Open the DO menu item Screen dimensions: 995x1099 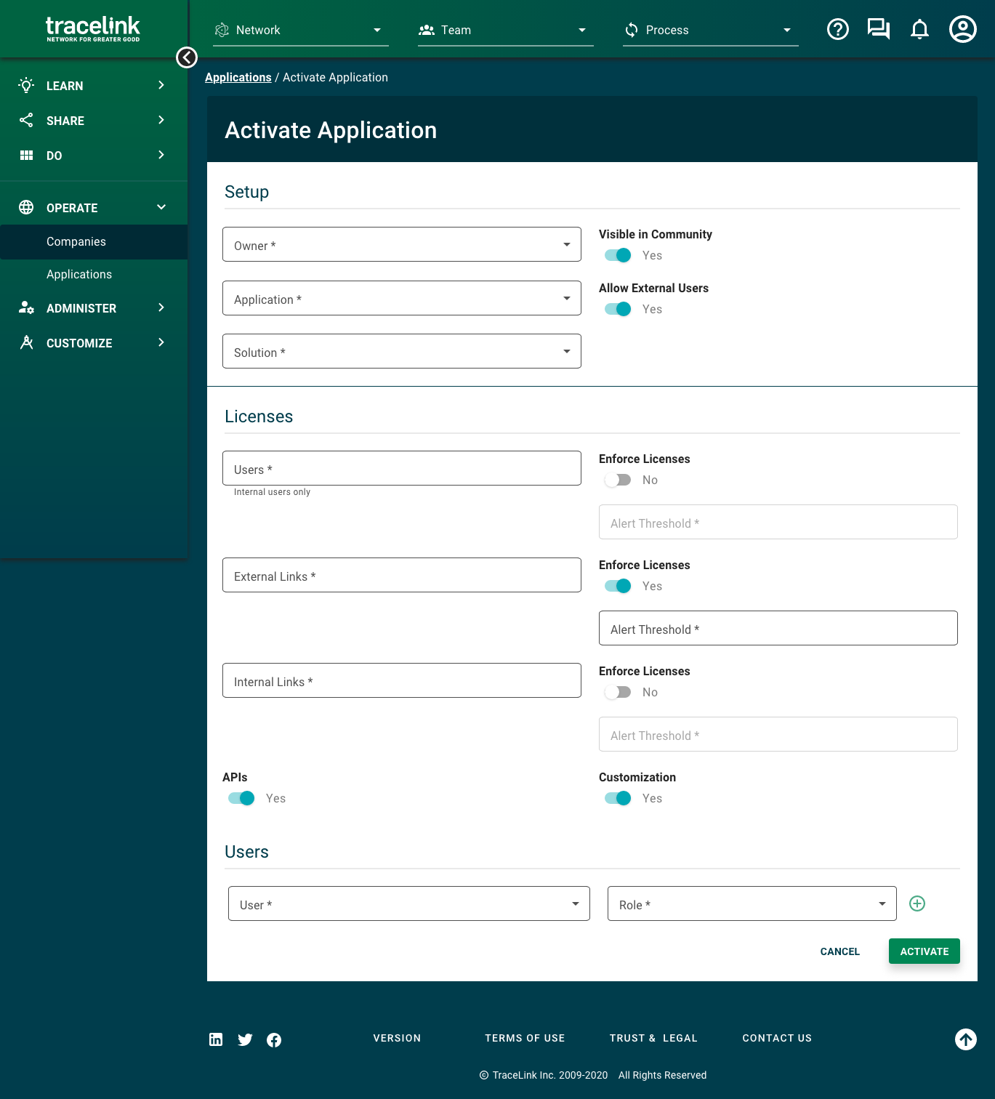94,155
